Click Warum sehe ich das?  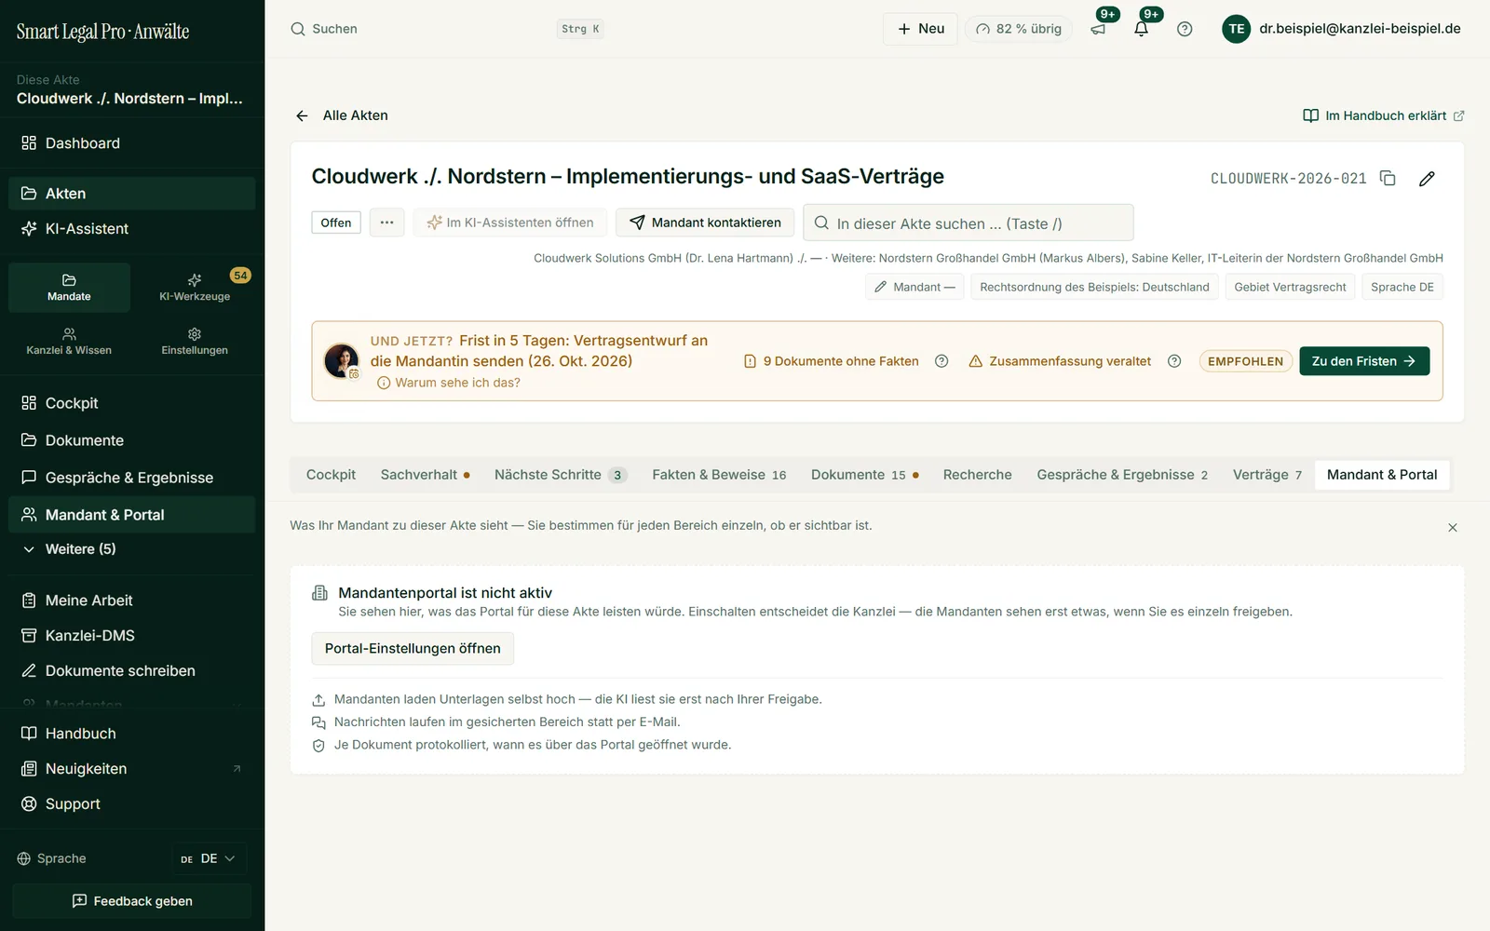449,383
